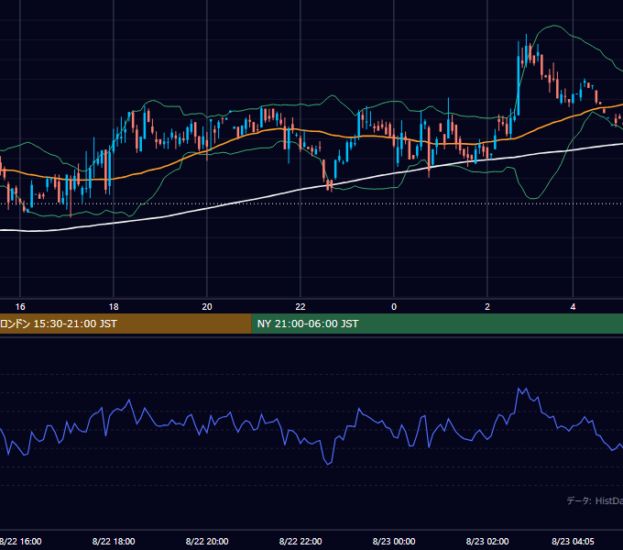Image resolution: width=623 pixels, height=550 pixels.
Task: Click the hour label 20 on the price chart axis
Action: [207, 307]
